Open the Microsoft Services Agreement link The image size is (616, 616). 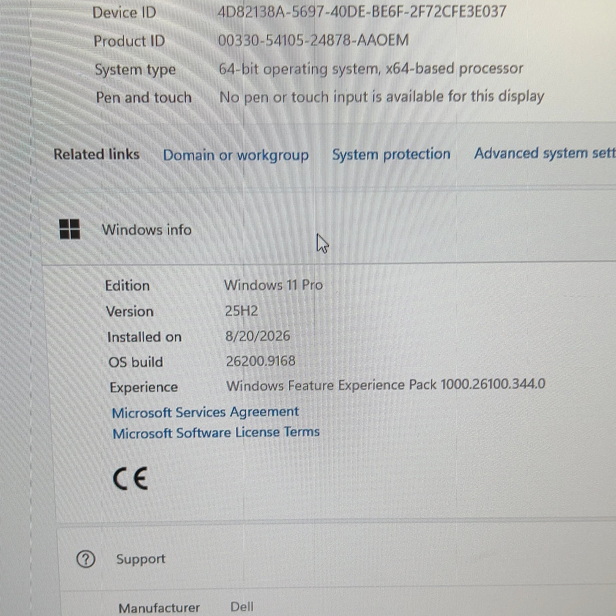coord(205,412)
